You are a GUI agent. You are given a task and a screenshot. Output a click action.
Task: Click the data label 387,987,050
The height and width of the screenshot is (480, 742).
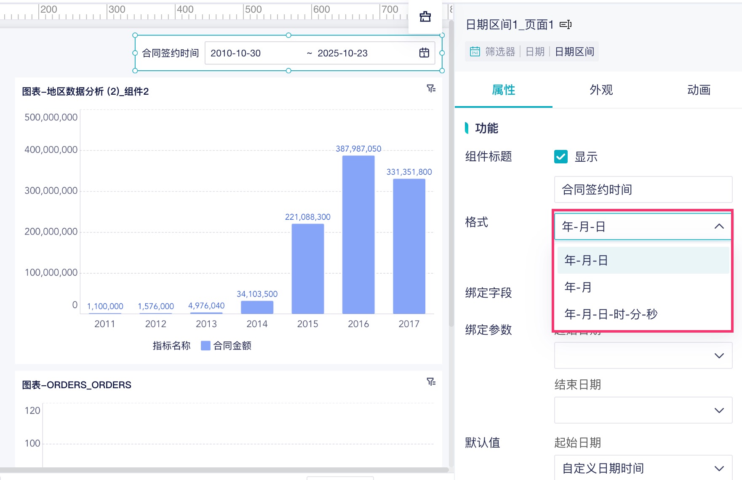coord(358,149)
